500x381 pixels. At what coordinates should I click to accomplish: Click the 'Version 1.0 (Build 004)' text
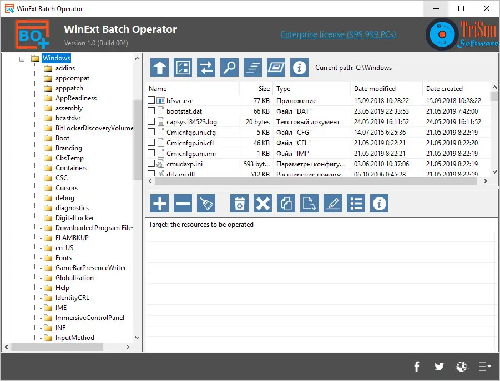96,43
